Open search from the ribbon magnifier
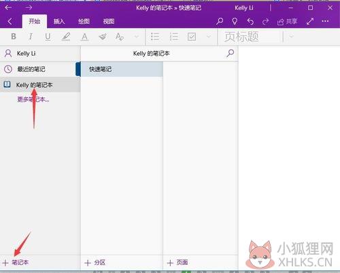 [x=219, y=21]
